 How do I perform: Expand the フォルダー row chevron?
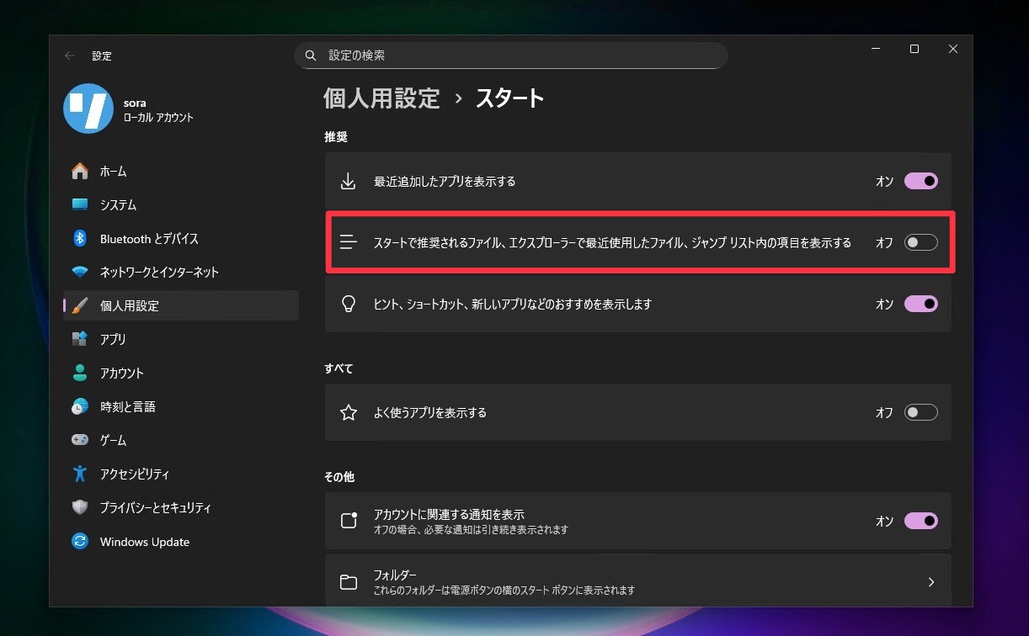930,582
